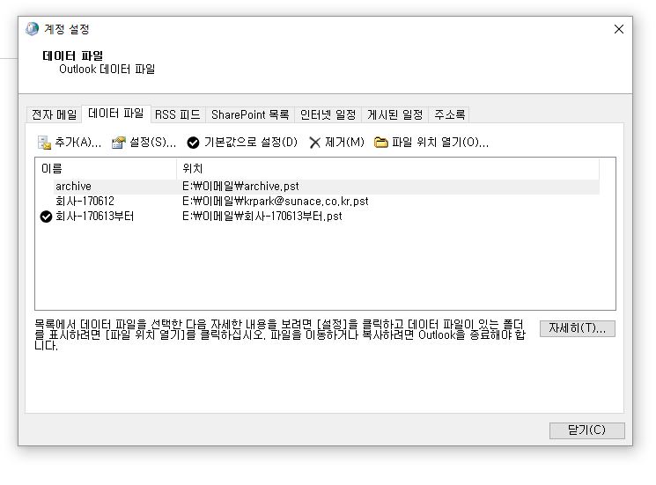Open the RSS 피드 tab
This screenshot has height=485, width=656.
click(178, 114)
